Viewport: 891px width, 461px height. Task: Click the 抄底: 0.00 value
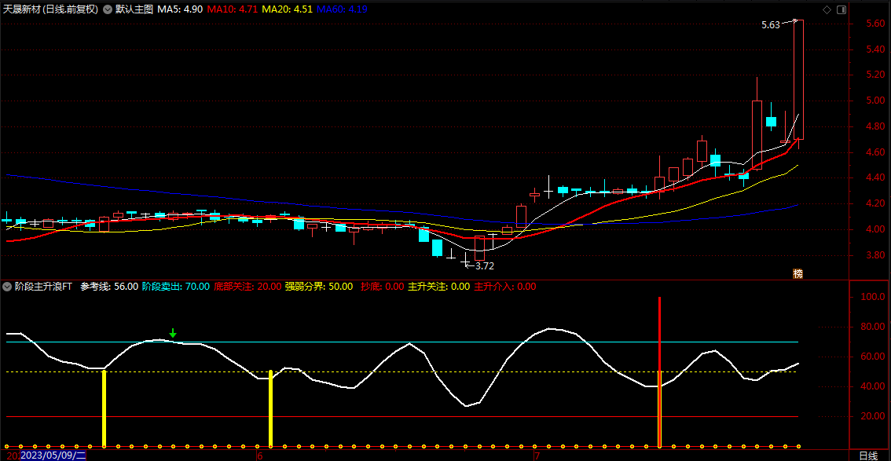click(x=382, y=287)
